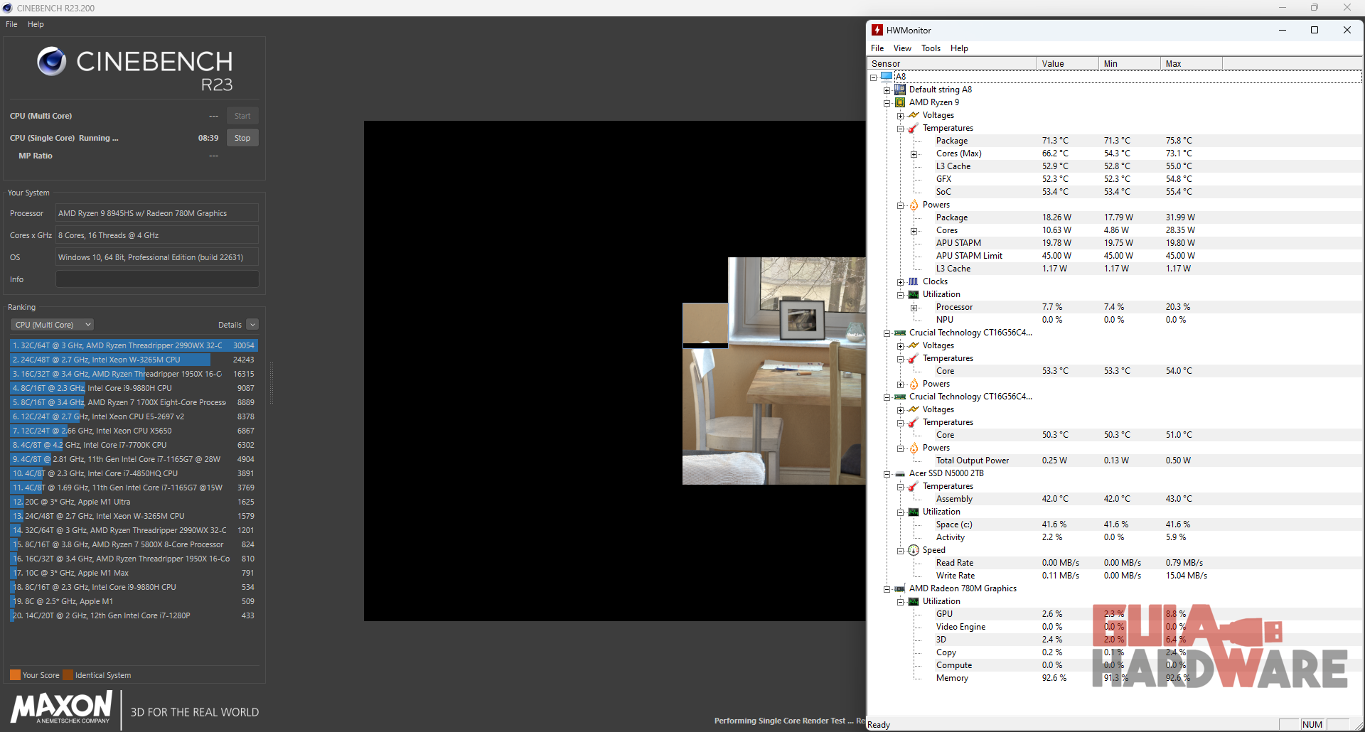This screenshot has width=1365, height=732.
Task: Click the Max column header
Action: [1191, 63]
